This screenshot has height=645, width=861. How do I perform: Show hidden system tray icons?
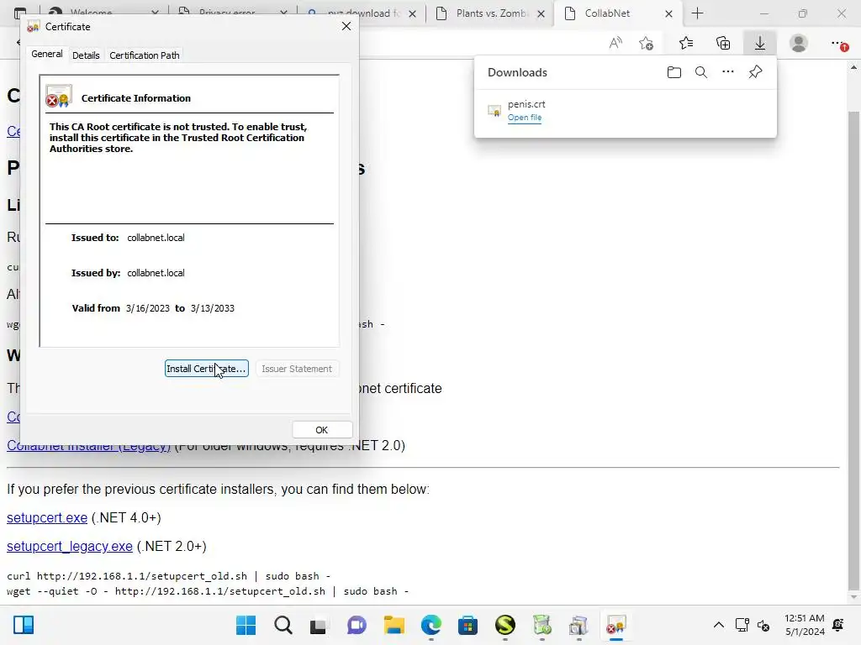point(718,625)
